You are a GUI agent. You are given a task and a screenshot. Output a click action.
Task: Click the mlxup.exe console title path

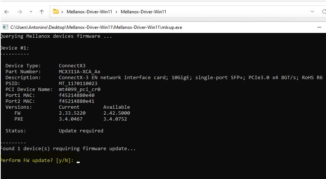[x=96, y=27]
